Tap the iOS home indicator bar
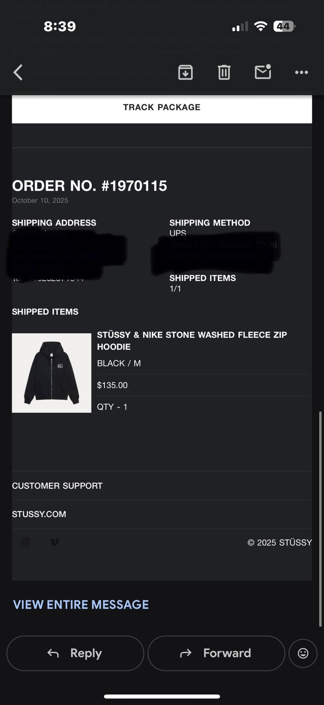This screenshot has height=705, width=324. (x=162, y=696)
